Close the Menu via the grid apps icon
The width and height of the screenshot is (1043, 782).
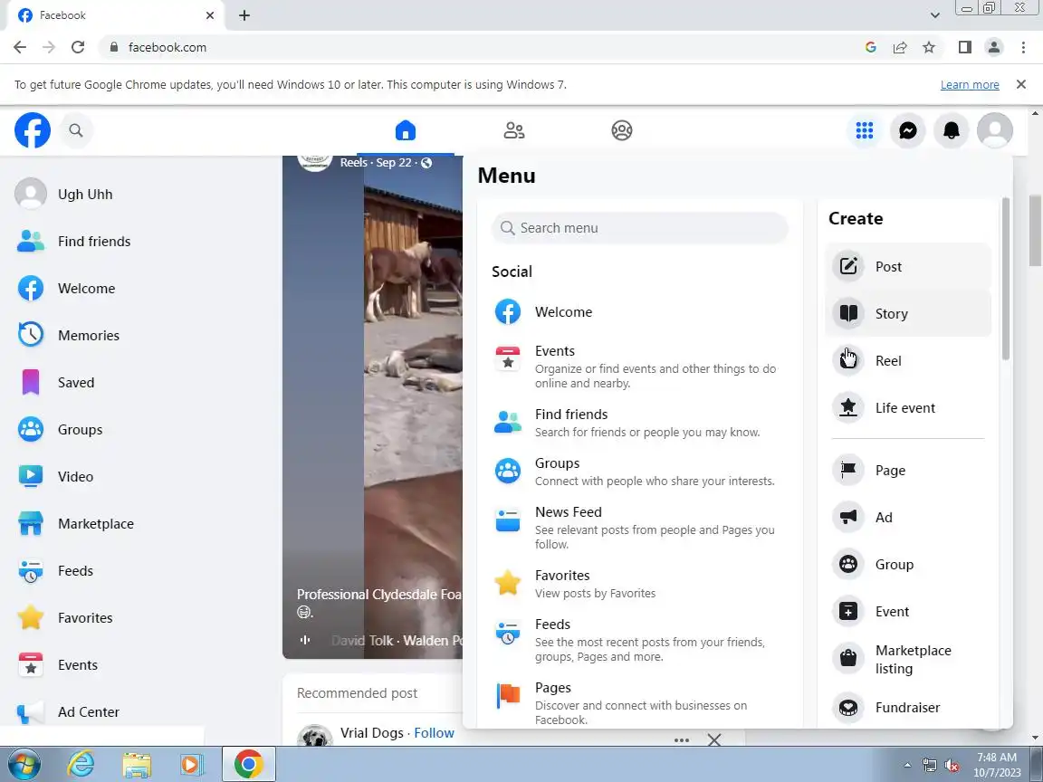864,130
